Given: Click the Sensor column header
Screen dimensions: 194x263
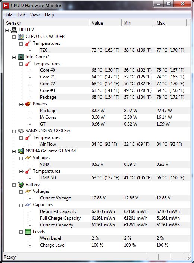Looking at the screenshot, I should (46, 23).
